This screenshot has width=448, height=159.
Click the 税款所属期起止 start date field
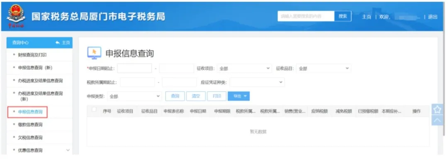click(137, 82)
